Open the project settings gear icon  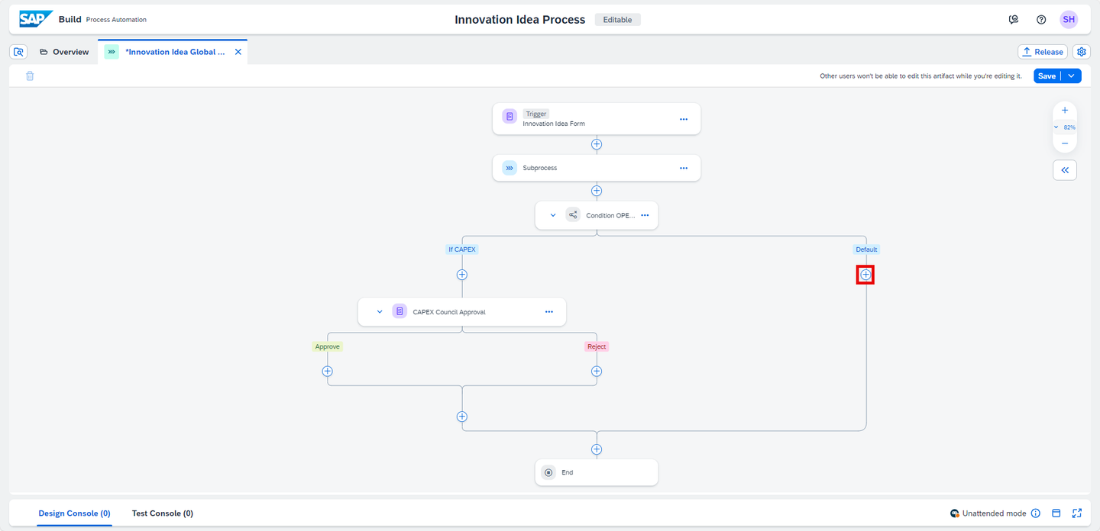(1082, 52)
